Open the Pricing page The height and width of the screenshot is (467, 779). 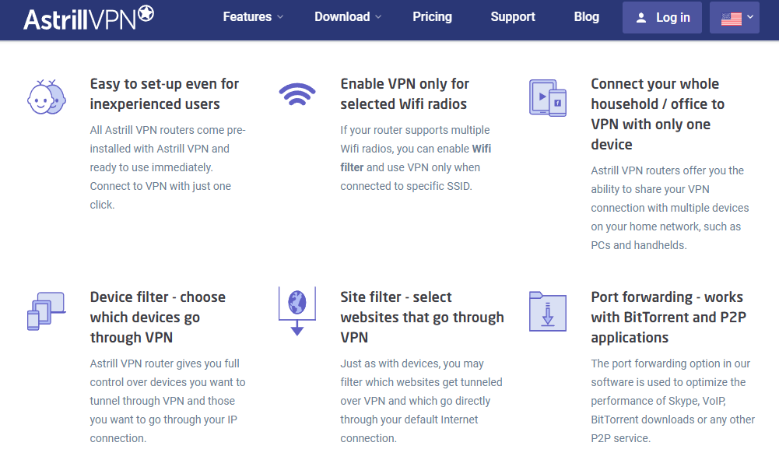tap(432, 16)
